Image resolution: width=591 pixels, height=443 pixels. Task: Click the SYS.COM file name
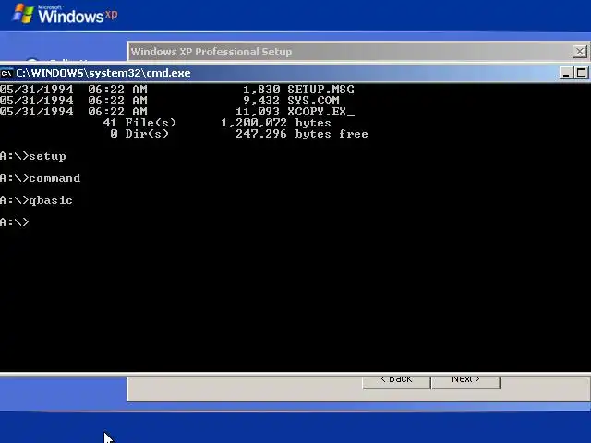(x=313, y=101)
